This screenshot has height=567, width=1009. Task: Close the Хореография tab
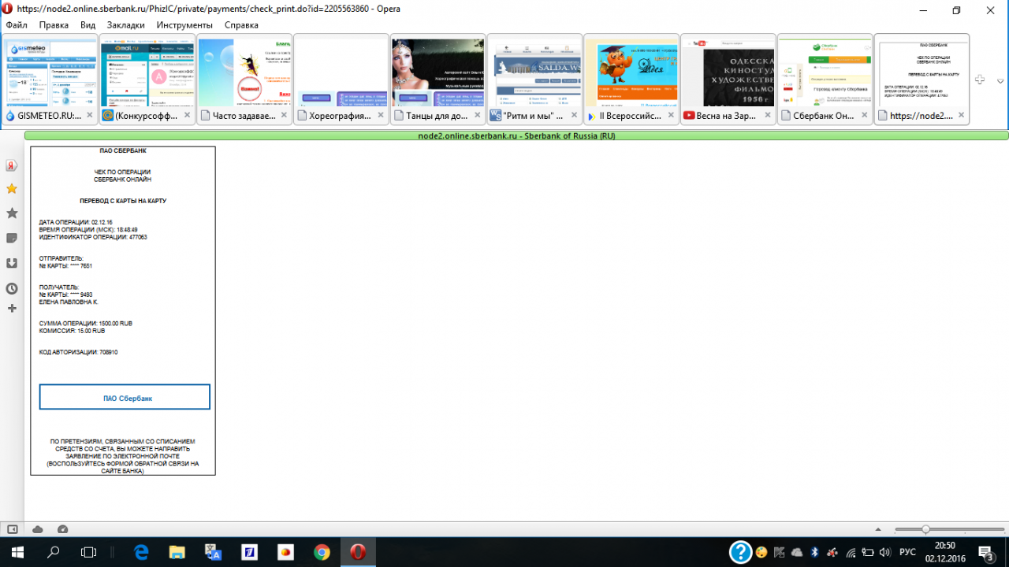pyautogui.click(x=381, y=115)
